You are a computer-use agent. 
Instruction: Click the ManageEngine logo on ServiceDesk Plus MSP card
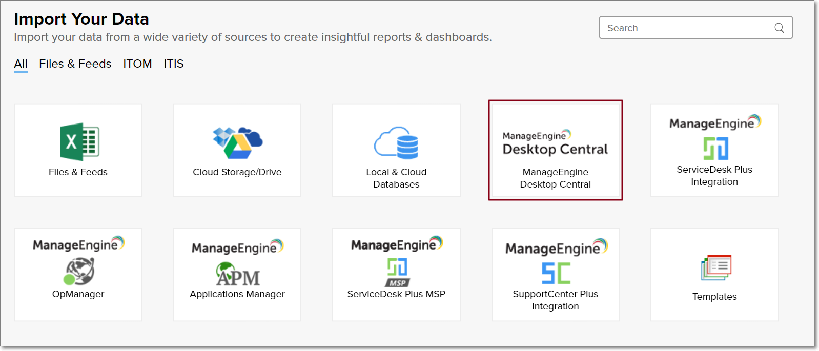point(397,244)
